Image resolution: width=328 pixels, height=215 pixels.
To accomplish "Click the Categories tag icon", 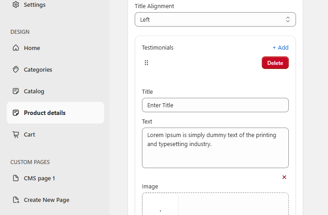I will [16, 69].
